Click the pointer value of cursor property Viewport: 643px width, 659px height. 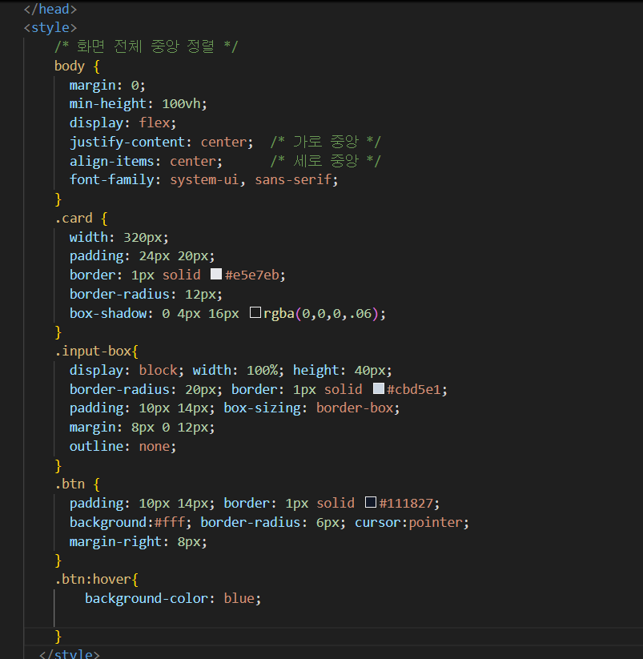click(x=436, y=522)
